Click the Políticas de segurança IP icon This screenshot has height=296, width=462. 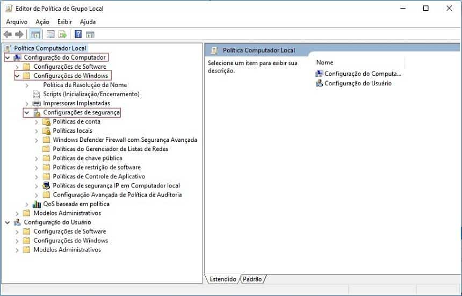(46, 185)
